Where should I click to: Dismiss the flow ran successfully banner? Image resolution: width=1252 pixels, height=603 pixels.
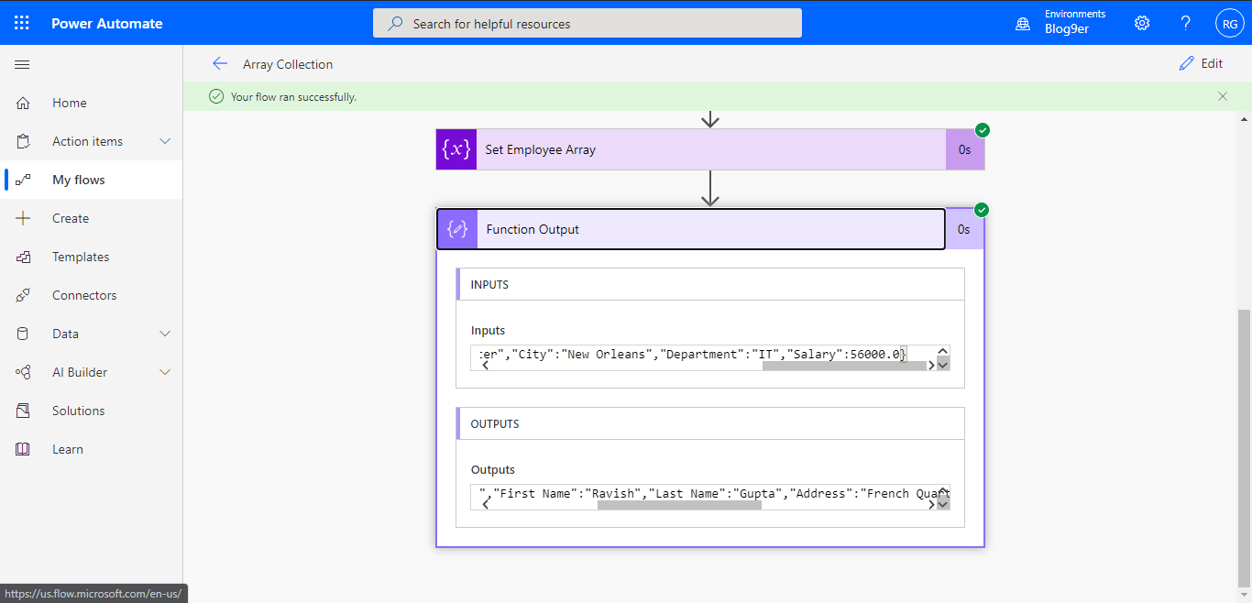(1223, 96)
